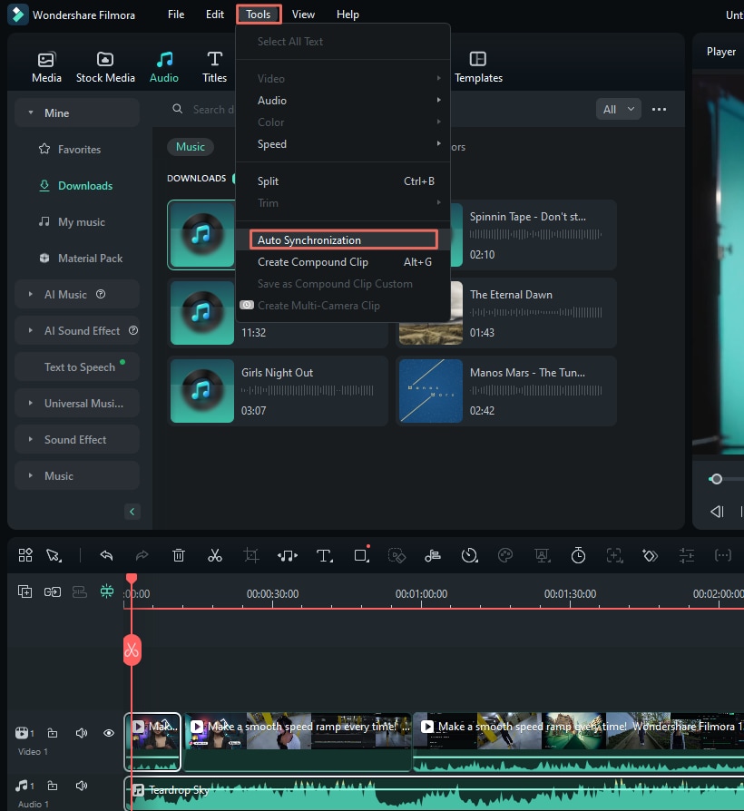Expand the AI Music section
744x811 pixels.
[31, 294]
